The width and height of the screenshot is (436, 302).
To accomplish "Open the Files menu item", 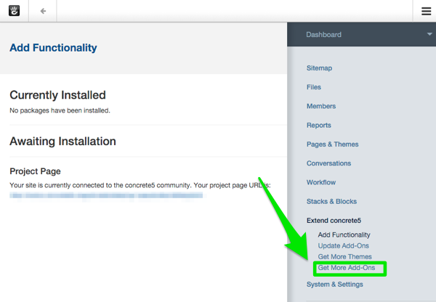I will 314,87.
